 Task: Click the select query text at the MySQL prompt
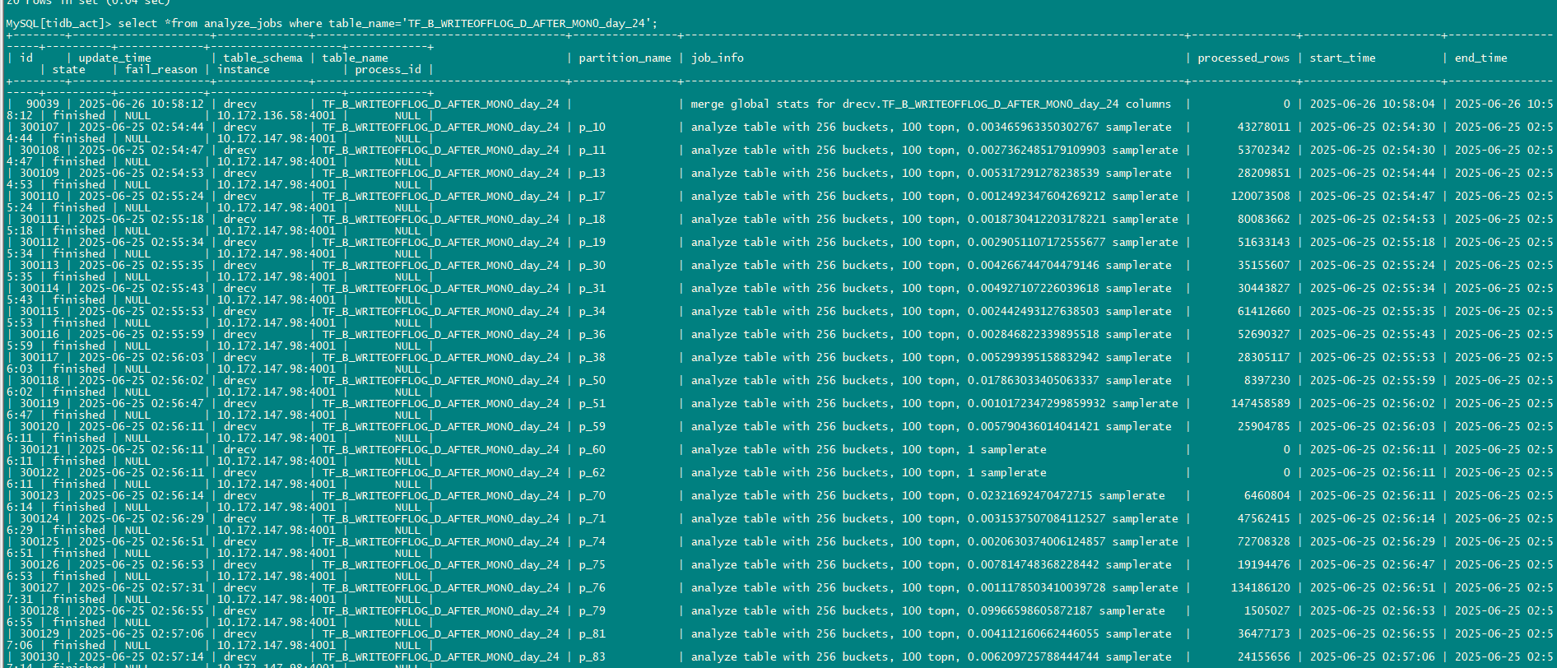pos(388,23)
